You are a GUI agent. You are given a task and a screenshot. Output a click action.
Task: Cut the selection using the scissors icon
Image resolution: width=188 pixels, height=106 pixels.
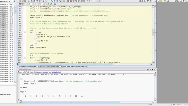29,1
